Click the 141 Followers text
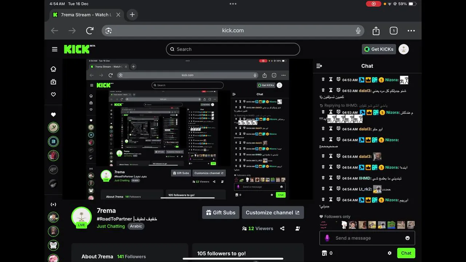 131,257
